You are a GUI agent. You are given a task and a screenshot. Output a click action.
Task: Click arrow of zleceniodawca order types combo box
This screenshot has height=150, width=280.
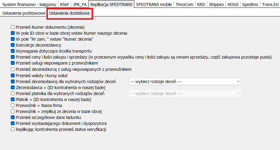(238, 81)
